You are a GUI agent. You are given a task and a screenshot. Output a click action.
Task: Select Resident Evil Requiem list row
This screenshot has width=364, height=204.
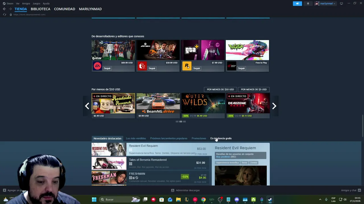(x=152, y=149)
